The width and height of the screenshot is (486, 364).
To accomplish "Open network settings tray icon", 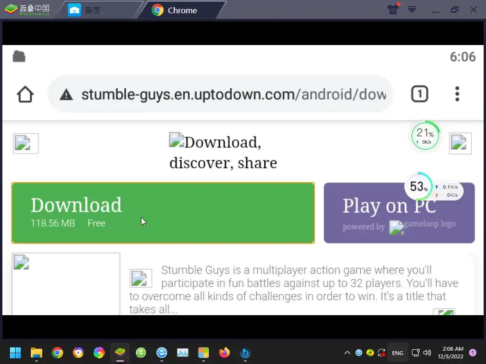I will [415, 353].
